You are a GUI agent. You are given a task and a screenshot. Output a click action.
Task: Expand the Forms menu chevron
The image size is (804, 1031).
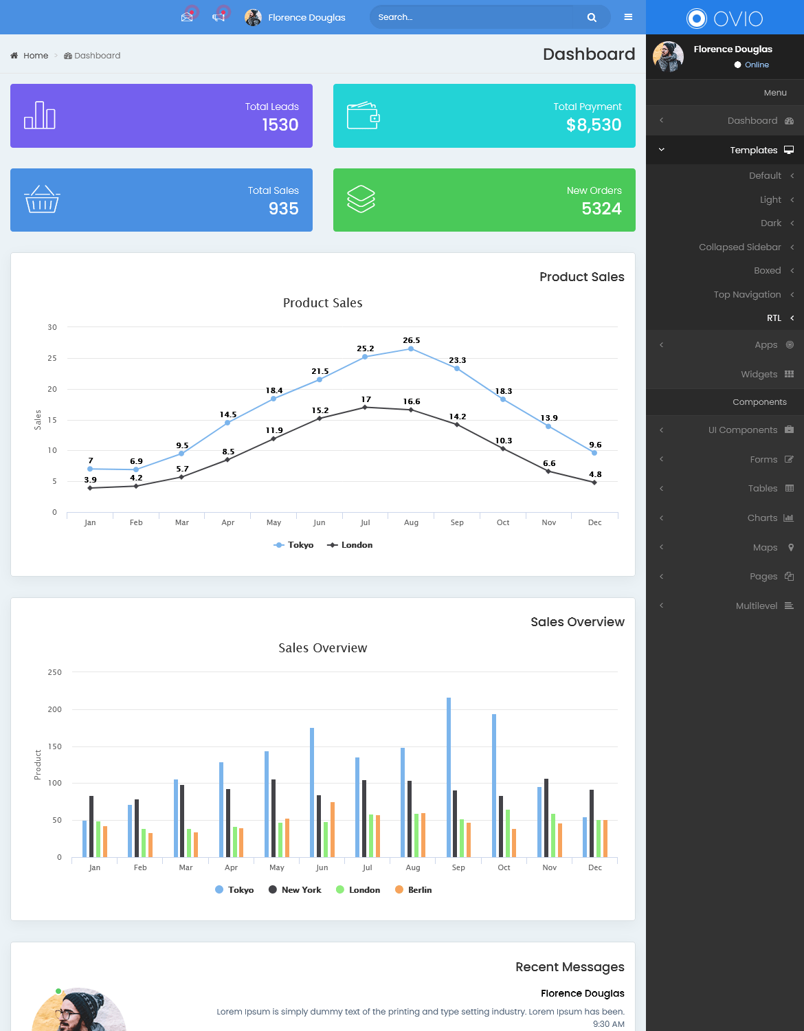[x=662, y=459]
